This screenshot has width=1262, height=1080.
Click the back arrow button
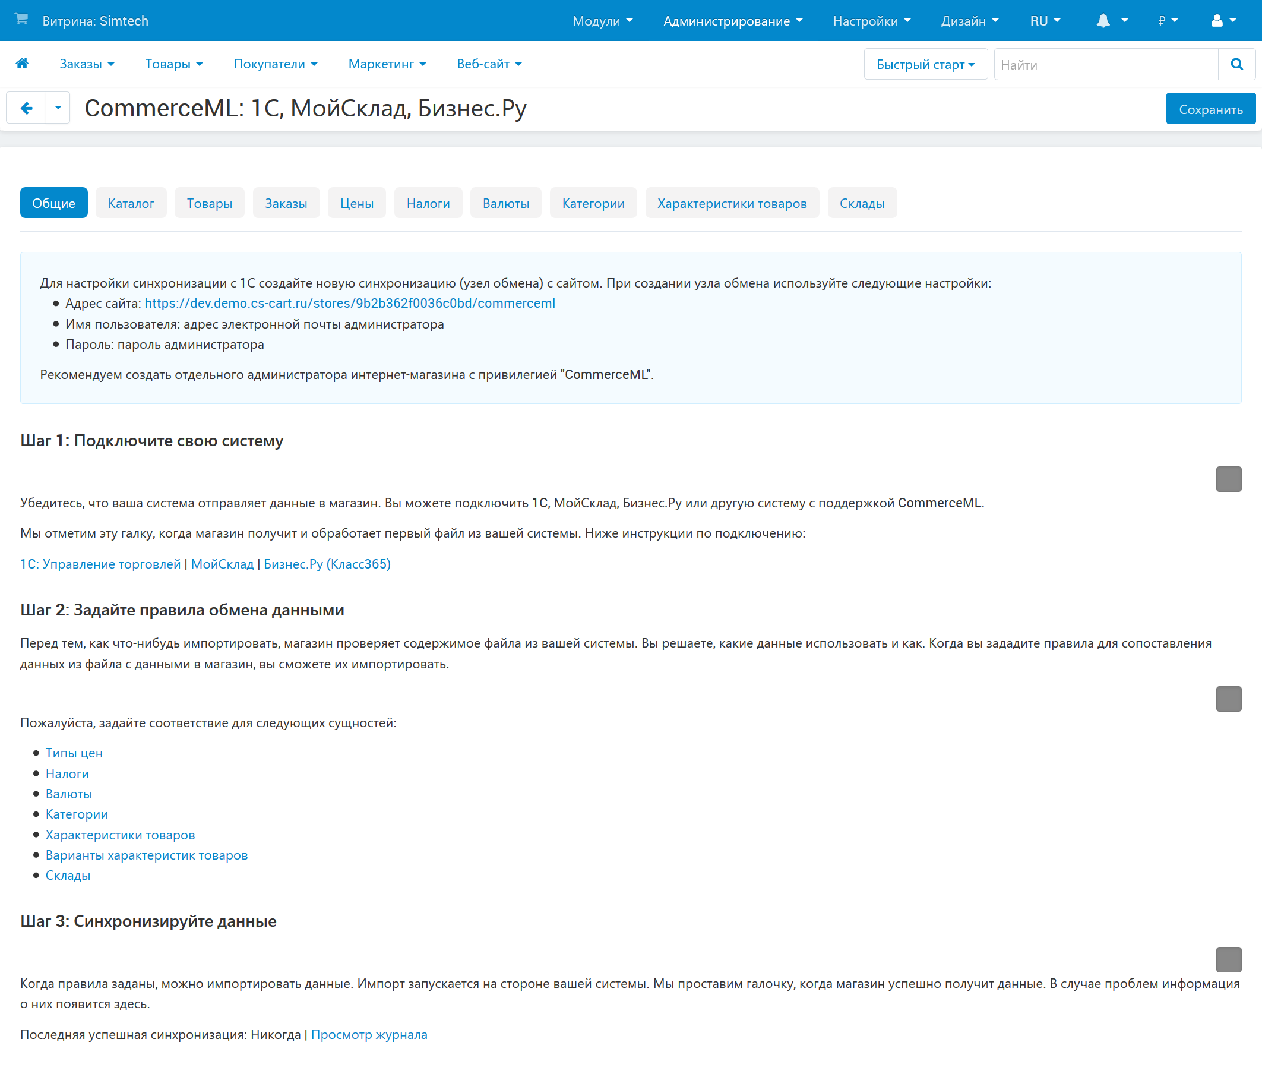click(x=26, y=109)
